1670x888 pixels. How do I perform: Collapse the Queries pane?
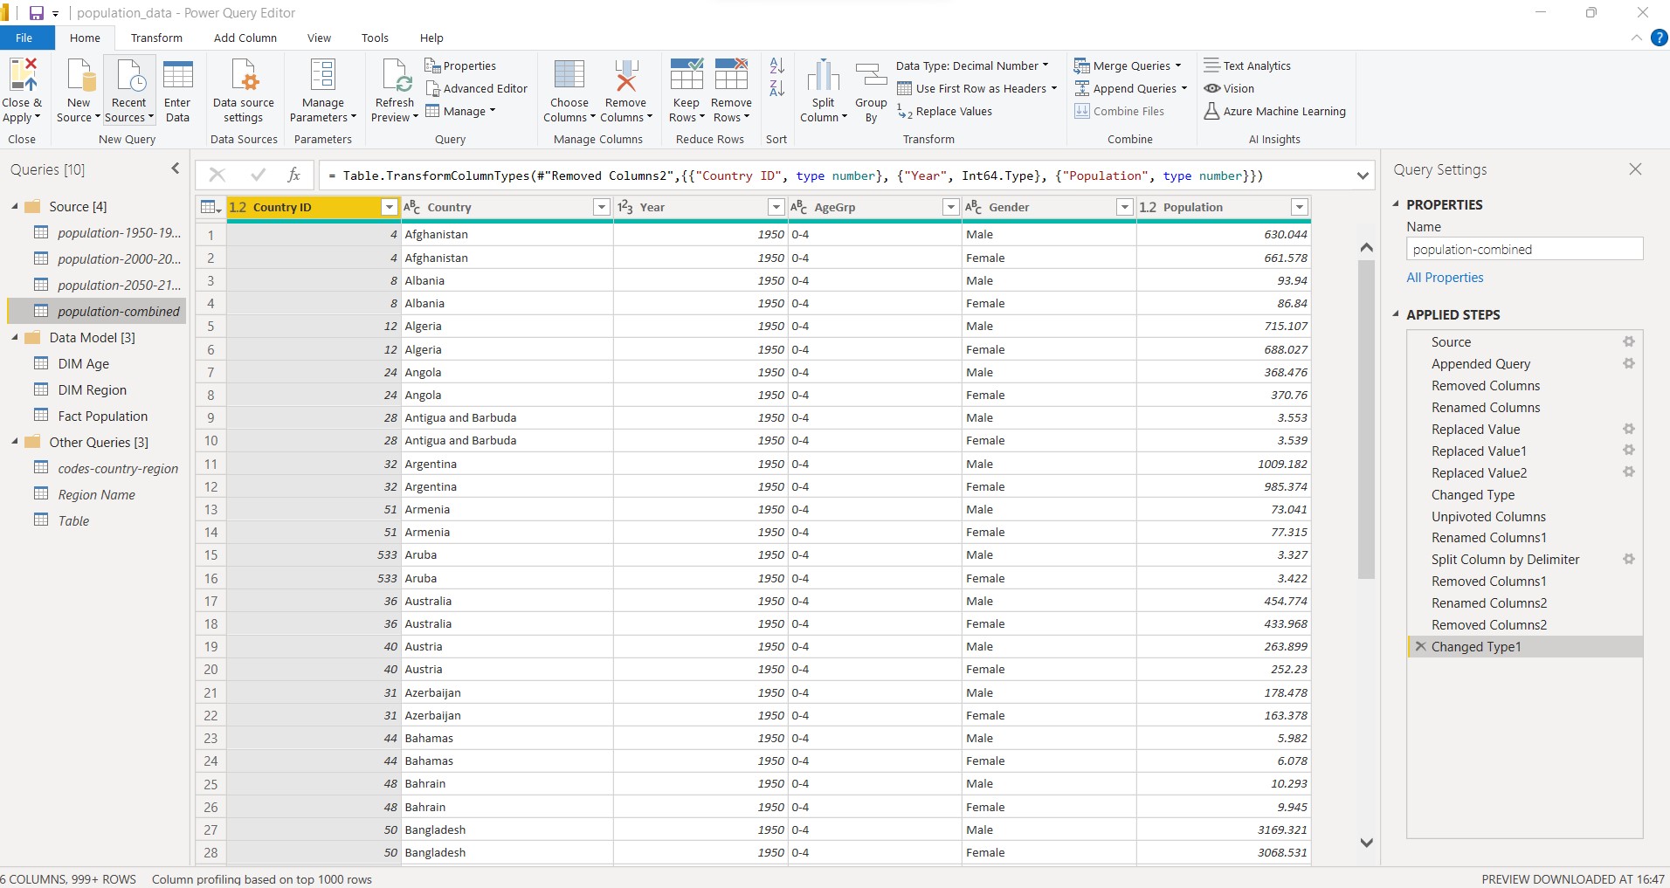(176, 169)
